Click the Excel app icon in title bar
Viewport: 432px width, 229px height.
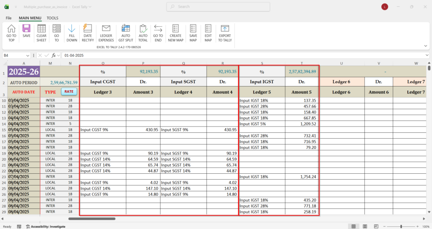[x=6, y=7]
